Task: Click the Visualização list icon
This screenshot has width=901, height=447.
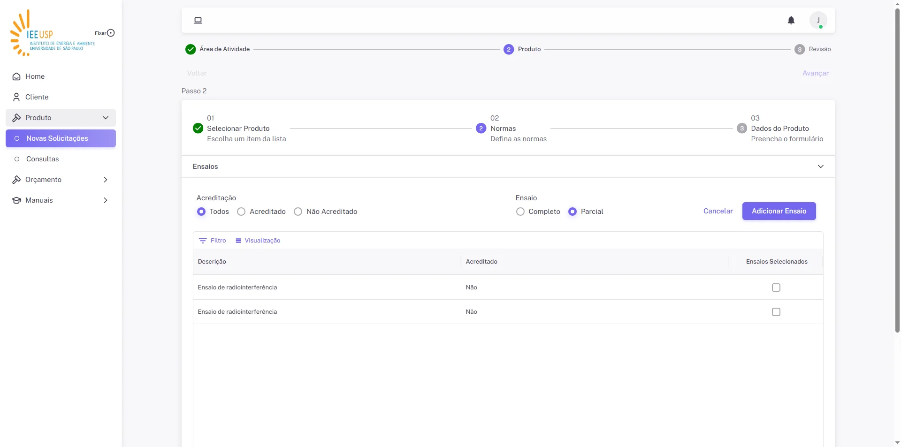Action: point(238,241)
